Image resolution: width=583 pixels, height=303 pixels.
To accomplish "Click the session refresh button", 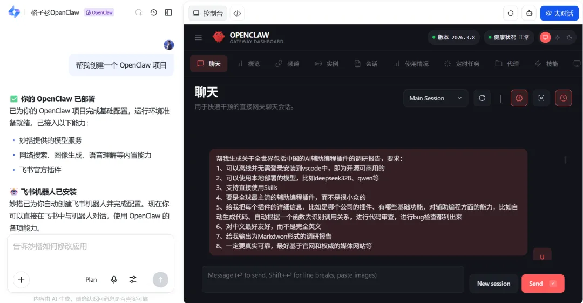I will [482, 98].
